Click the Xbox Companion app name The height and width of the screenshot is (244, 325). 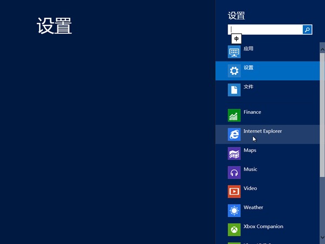point(263,227)
